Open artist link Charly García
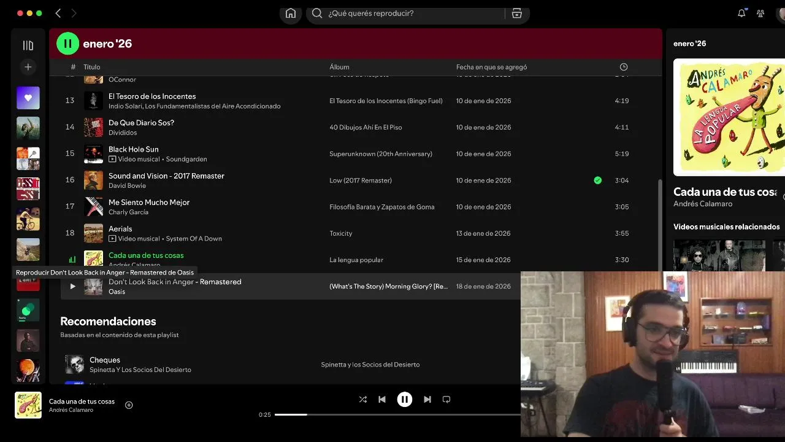785x442 pixels. click(x=128, y=212)
